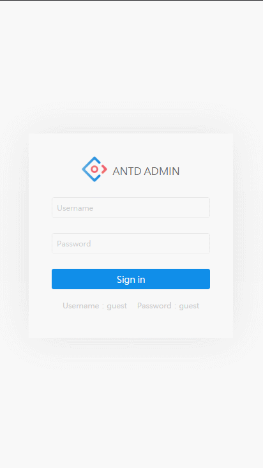Click the empty right end of the Username box
Screen dimensions: 263x468
[191, 208]
